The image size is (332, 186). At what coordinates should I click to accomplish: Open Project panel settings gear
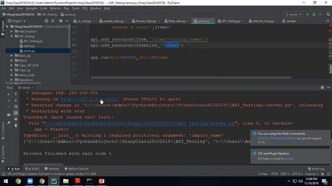coord(61,21)
